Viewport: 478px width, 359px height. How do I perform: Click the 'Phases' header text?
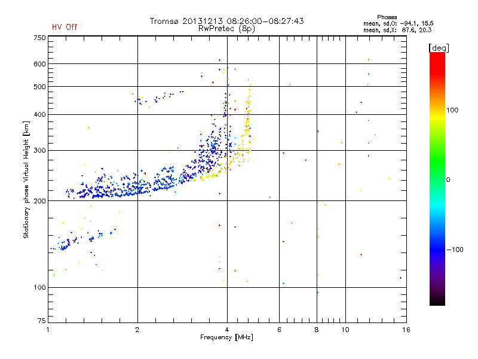coord(387,17)
